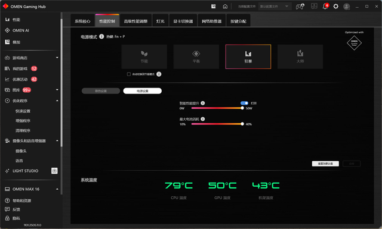This screenshot has width=382, height=229.
Task: Click the 最大电池消耗 slider handle
Action: coord(242,124)
